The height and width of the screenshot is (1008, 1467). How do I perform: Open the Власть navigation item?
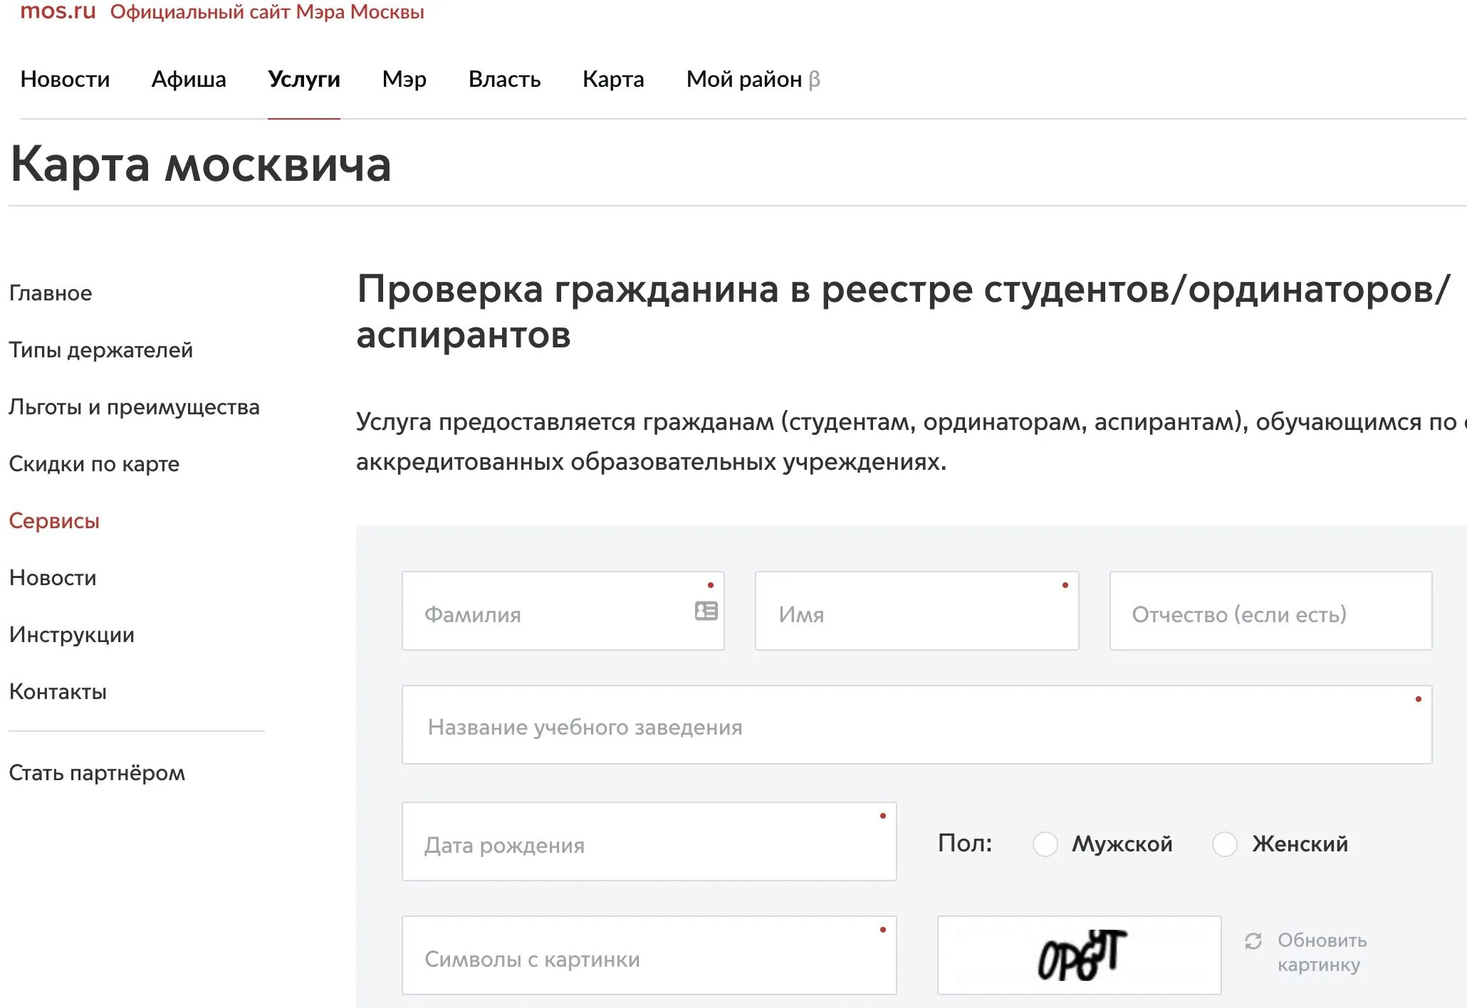tap(504, 79)
